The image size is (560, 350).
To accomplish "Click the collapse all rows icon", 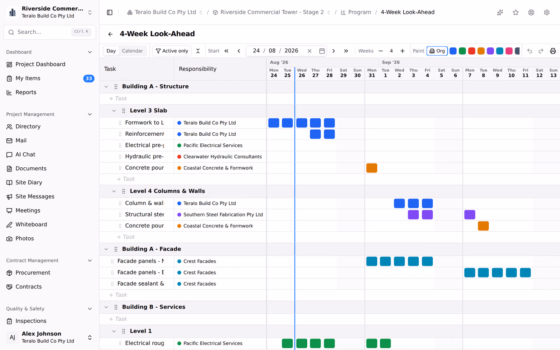I will coord(198,51).
